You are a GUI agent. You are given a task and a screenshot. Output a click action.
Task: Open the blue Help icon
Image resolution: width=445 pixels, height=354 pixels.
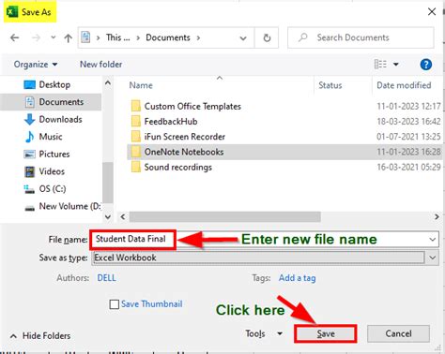click(426, 65)
